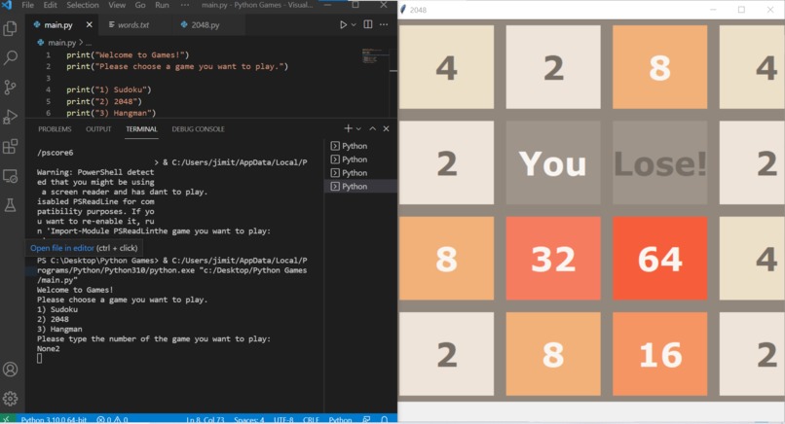Close the main.py editor tab

(89, 24)
